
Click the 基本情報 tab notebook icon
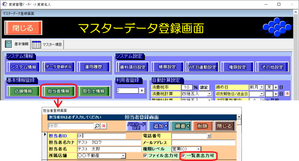coord(8,44)
